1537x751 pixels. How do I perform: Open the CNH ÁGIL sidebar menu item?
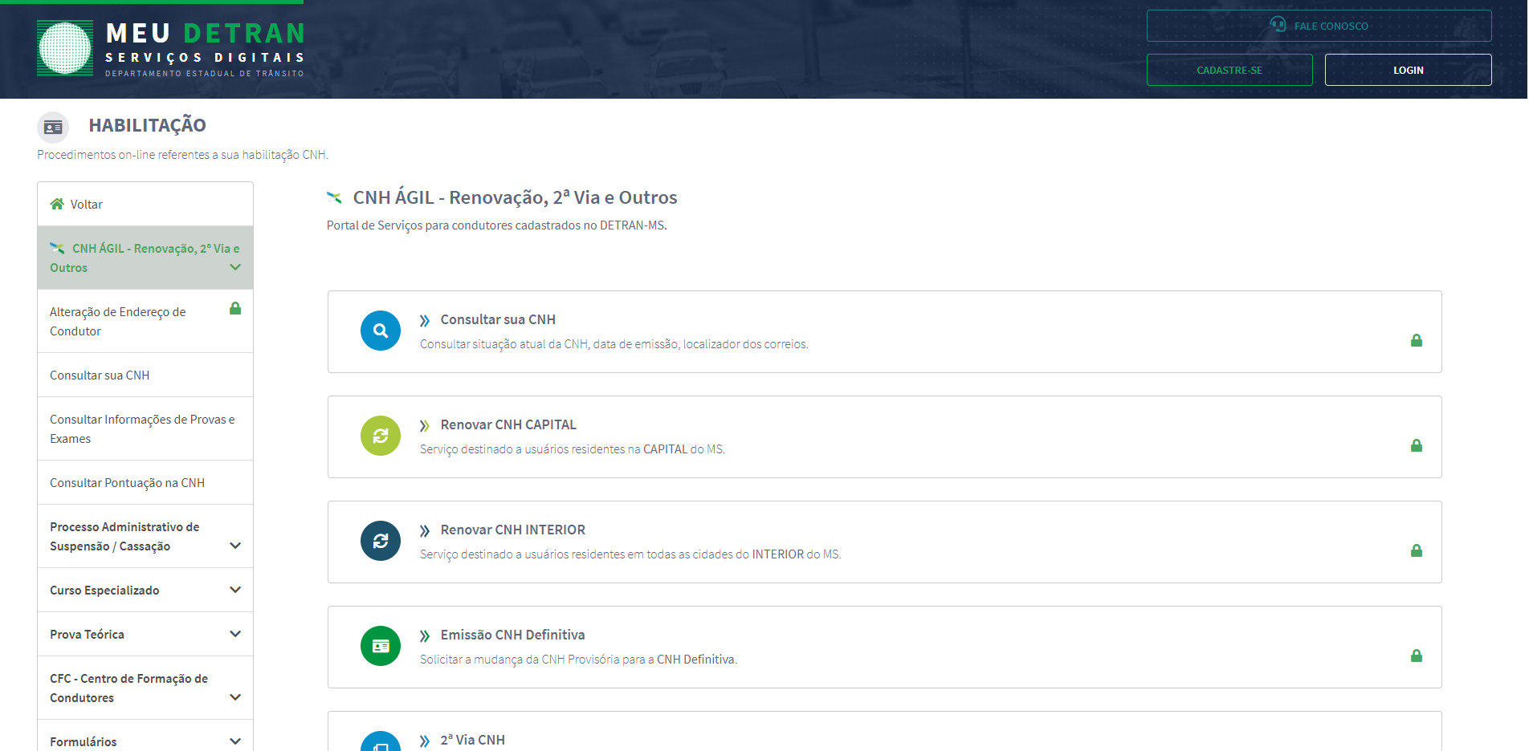pos(145,258)
